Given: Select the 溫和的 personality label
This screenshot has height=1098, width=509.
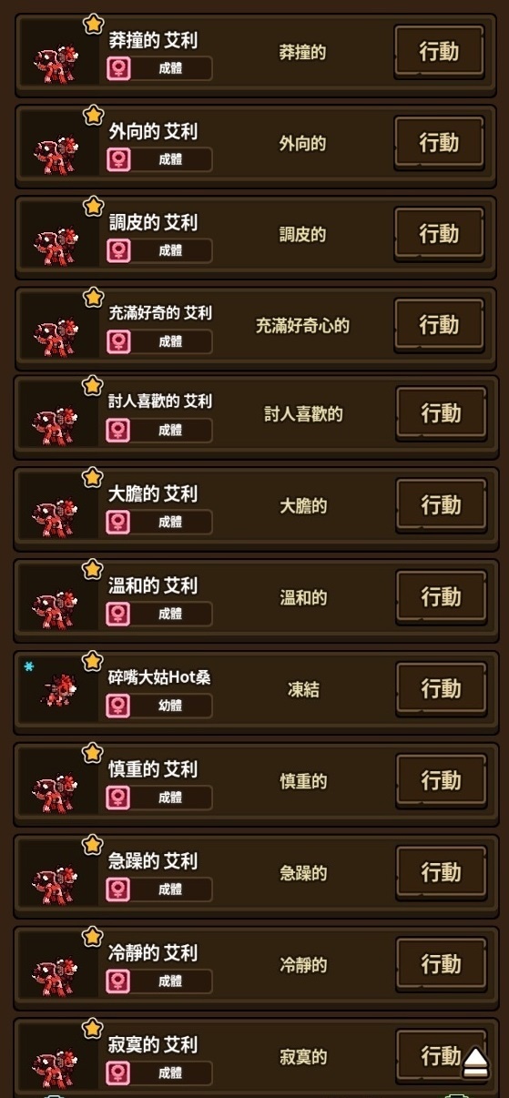Looking at the screenshot, I should (x=303, y=598).
